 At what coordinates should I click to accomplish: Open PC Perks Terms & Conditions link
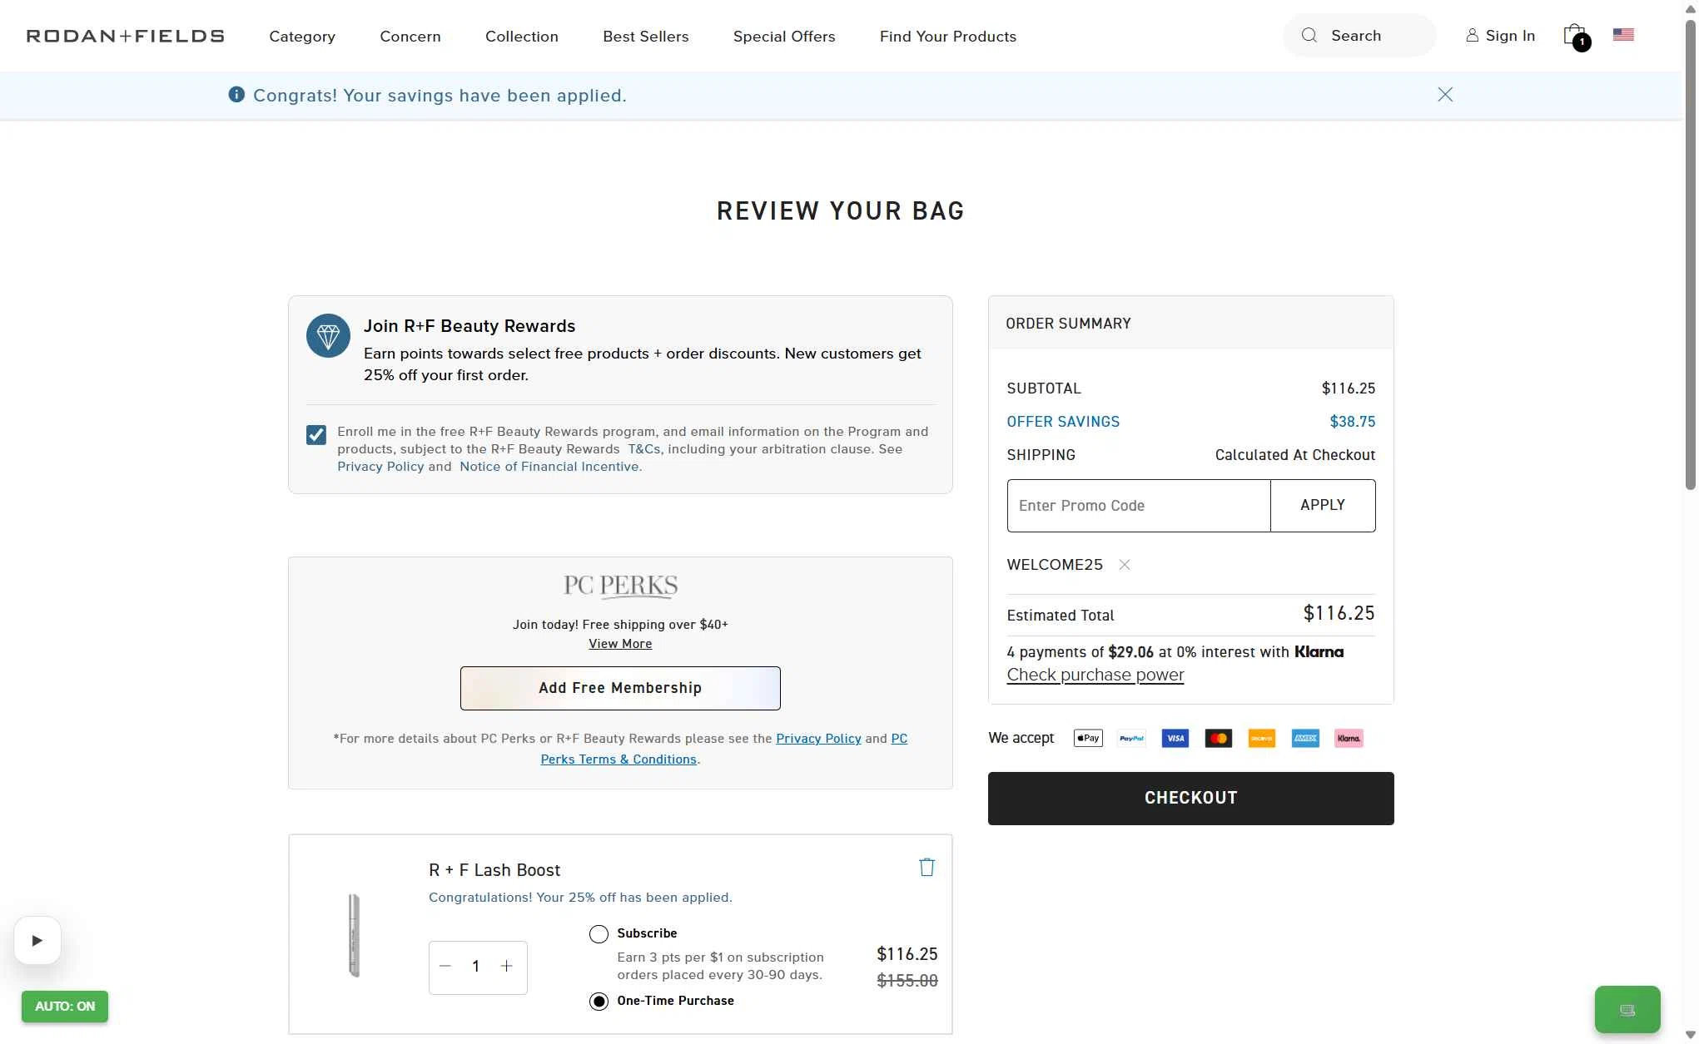(x=618, y=759)
